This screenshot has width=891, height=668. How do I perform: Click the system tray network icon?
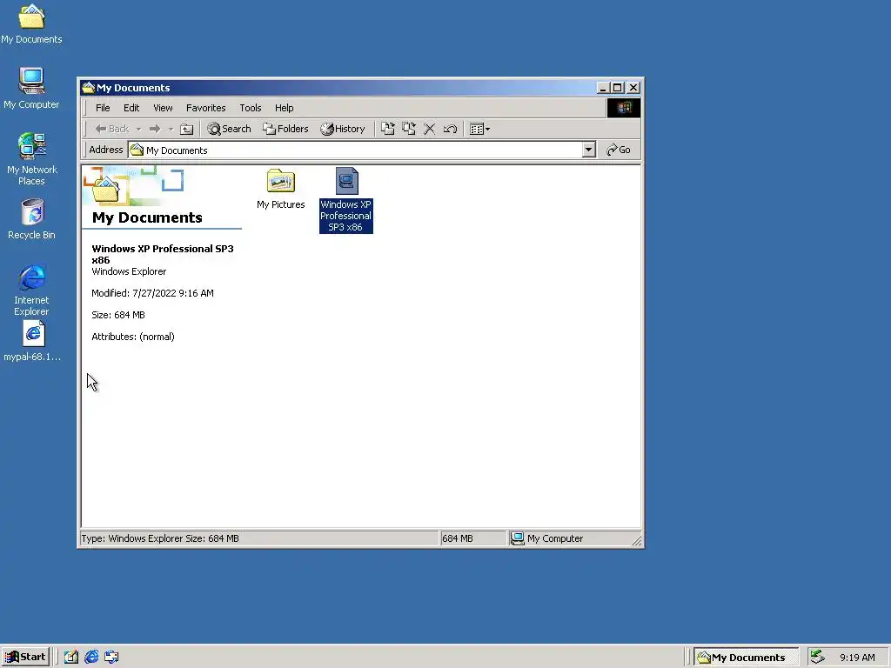tap(817, 657)
